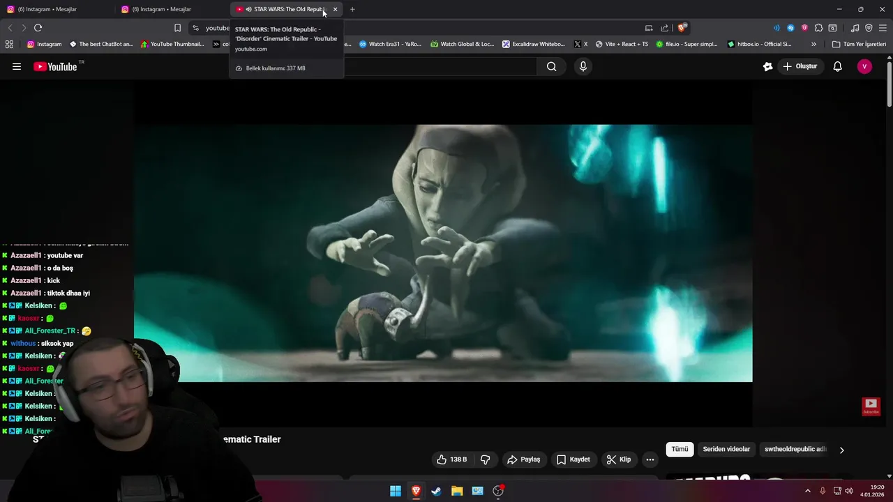Open the account avatar menu
The height and width of the screenshot is (502, 893).
(864, 67)
